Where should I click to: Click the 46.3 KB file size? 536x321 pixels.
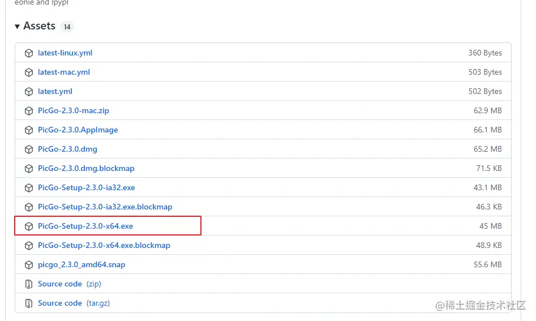click(x=489, y=207)
